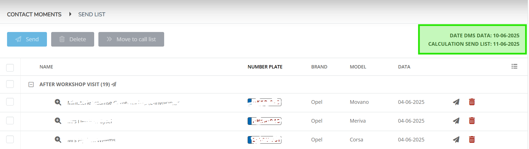Open details magnifier for the Meriva row
529x149 pixels.
(58, 121)
